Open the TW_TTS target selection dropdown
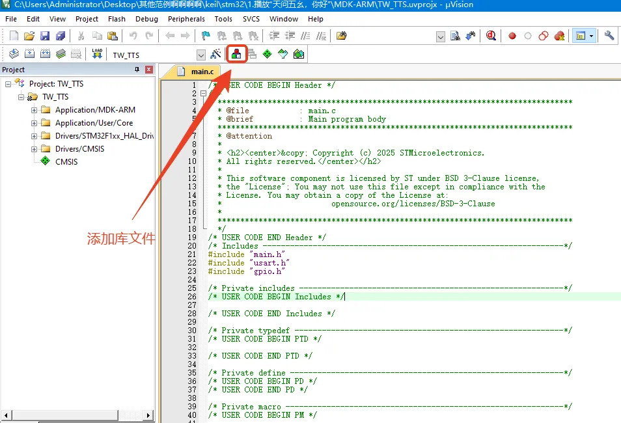621x423 pixels. point(200,55)
